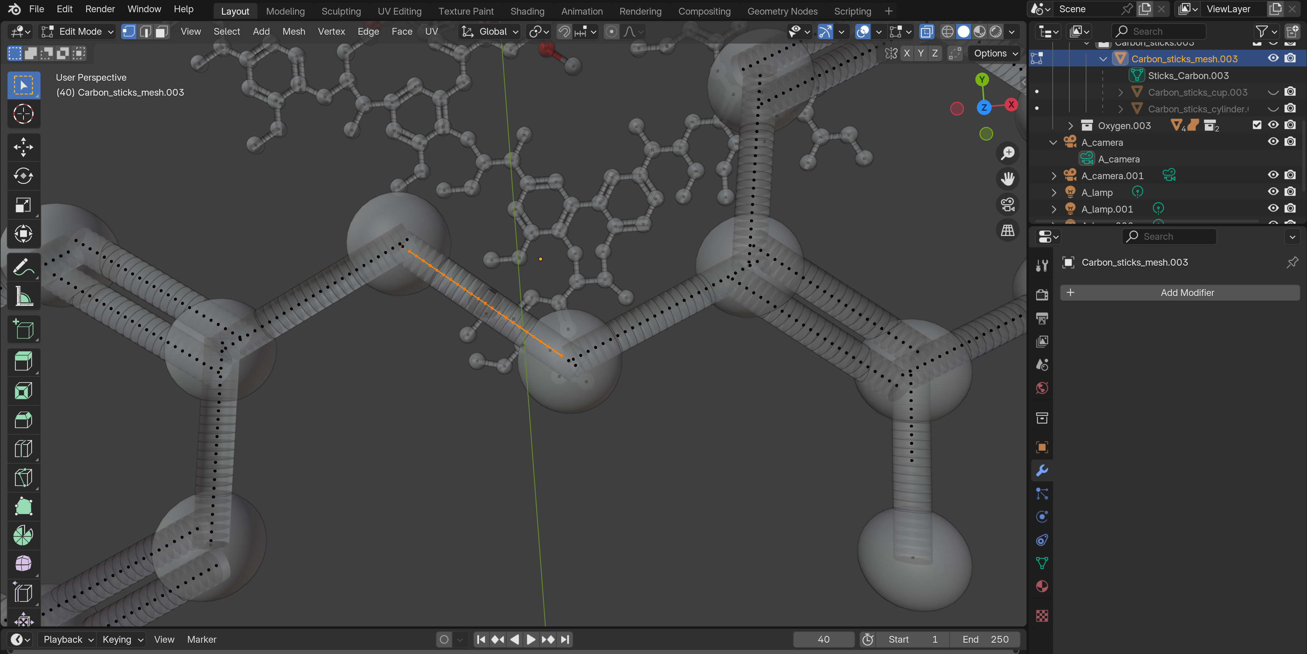
Task: Collapse the A_camera object
Action: click(x=1053, y=142)
